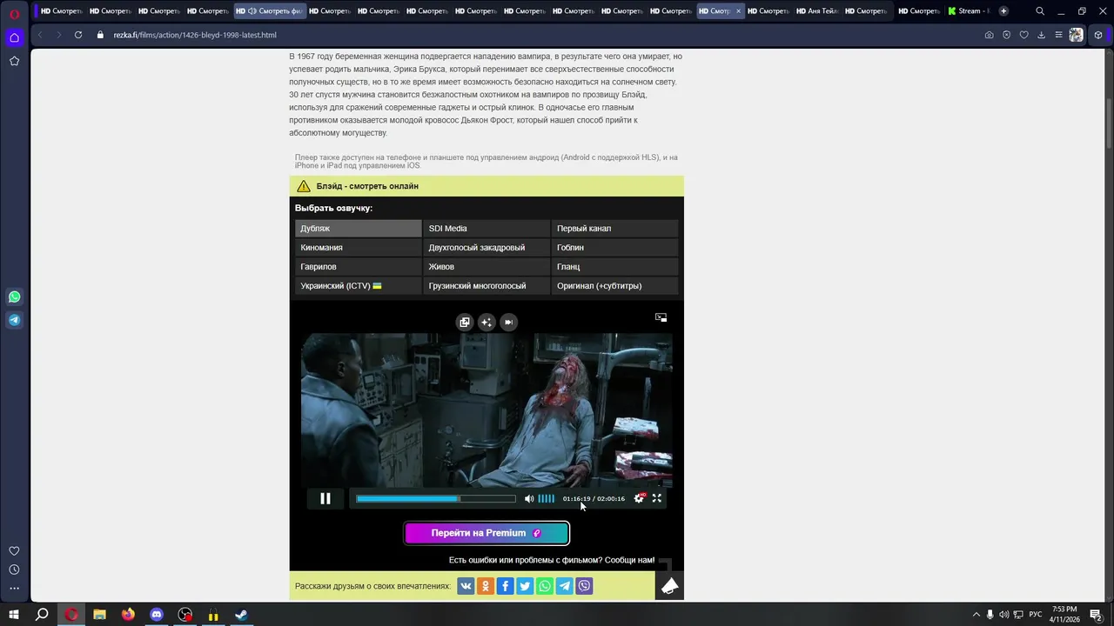Viewport: 1114px width, 626px height.
Task: Switch to Гоблин voiceover
Action: pos(614,248)
